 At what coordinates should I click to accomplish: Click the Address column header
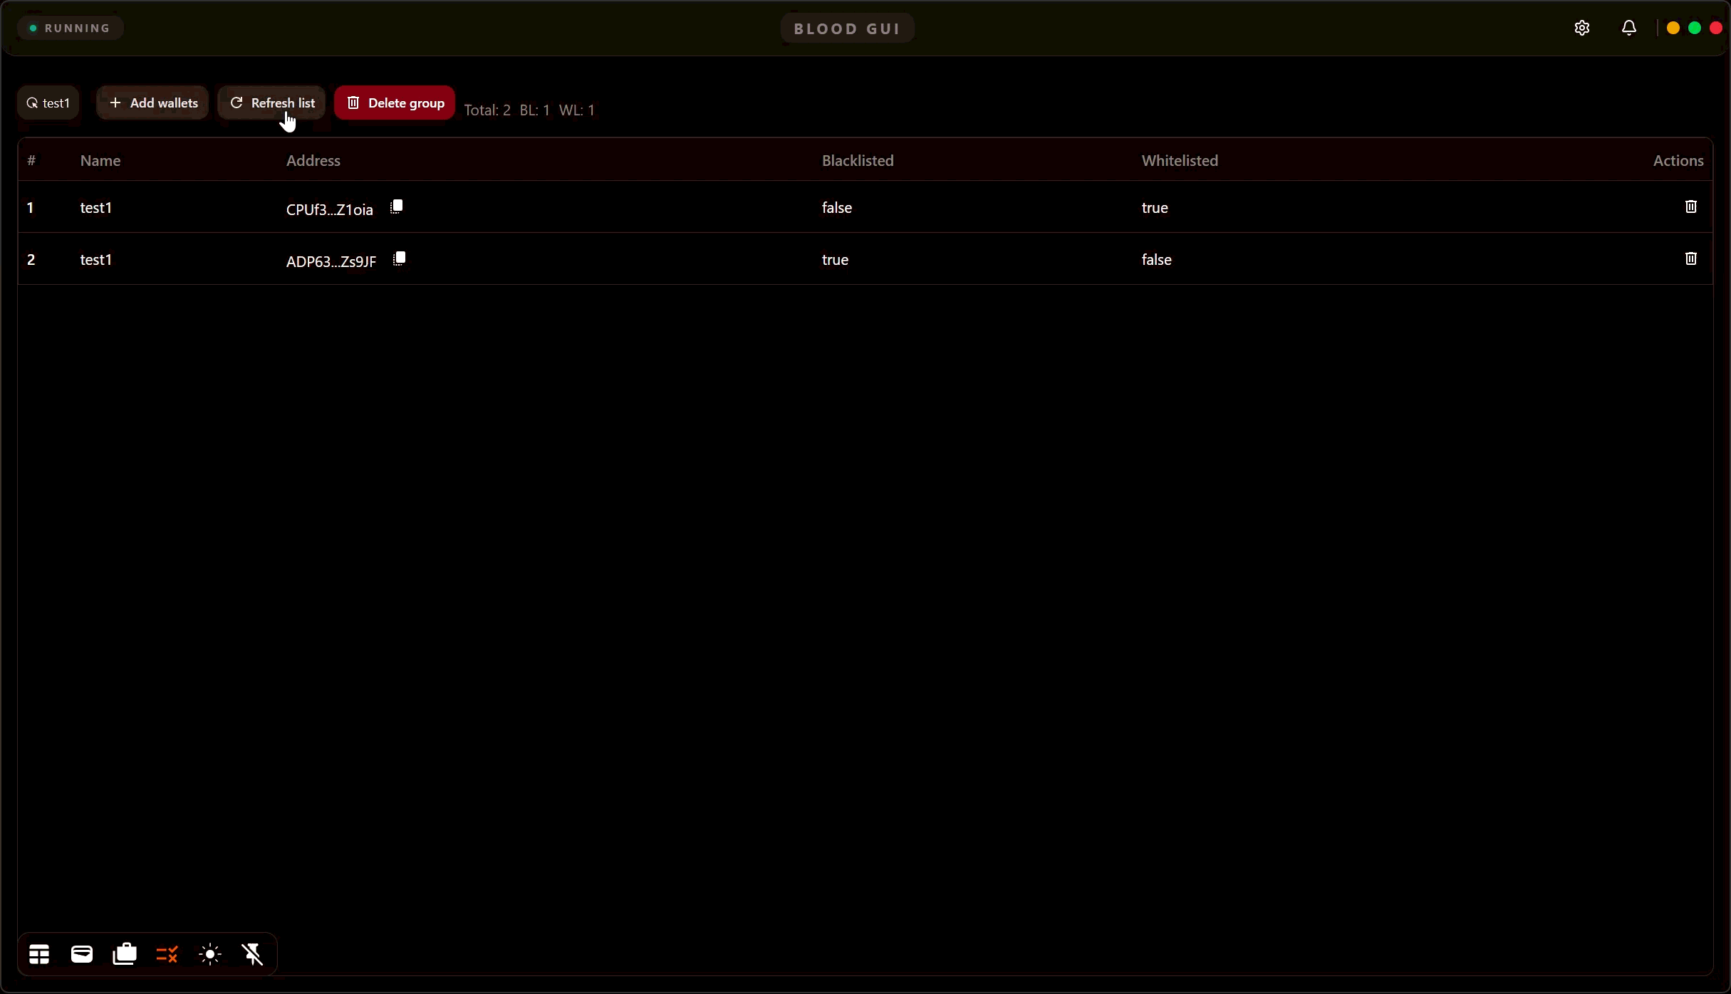coord(313,161)
